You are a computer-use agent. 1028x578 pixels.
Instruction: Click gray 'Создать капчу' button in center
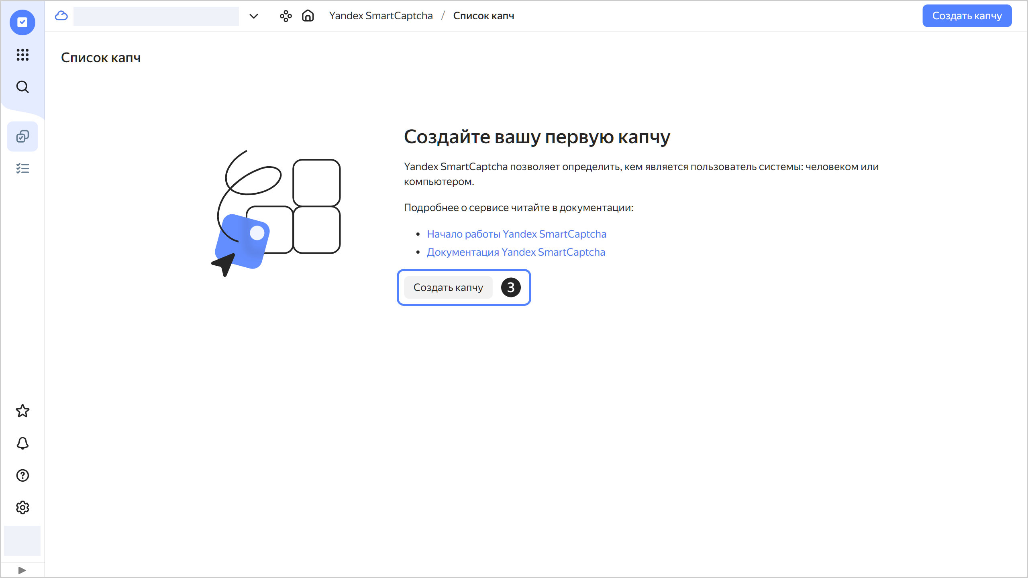point(448,287)
